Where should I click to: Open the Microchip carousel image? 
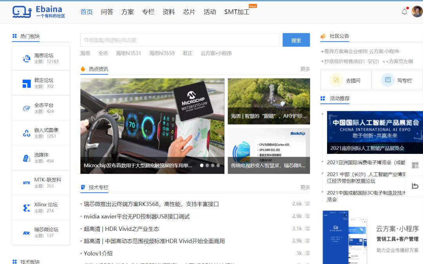point(152,126)
